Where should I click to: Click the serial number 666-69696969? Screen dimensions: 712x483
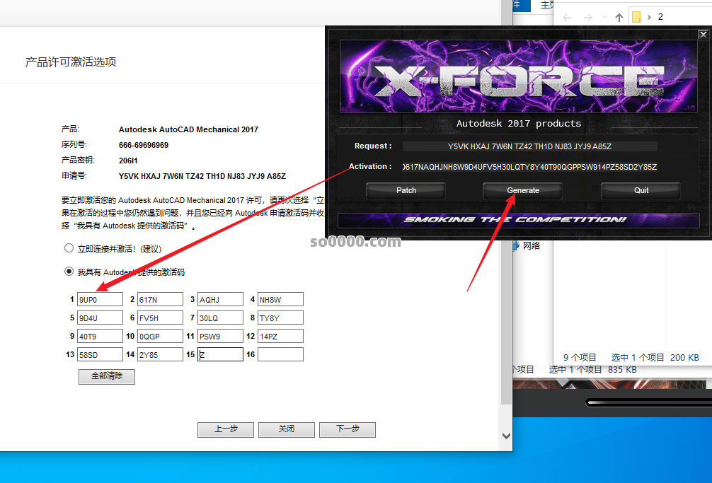click(x=144, y=145)
